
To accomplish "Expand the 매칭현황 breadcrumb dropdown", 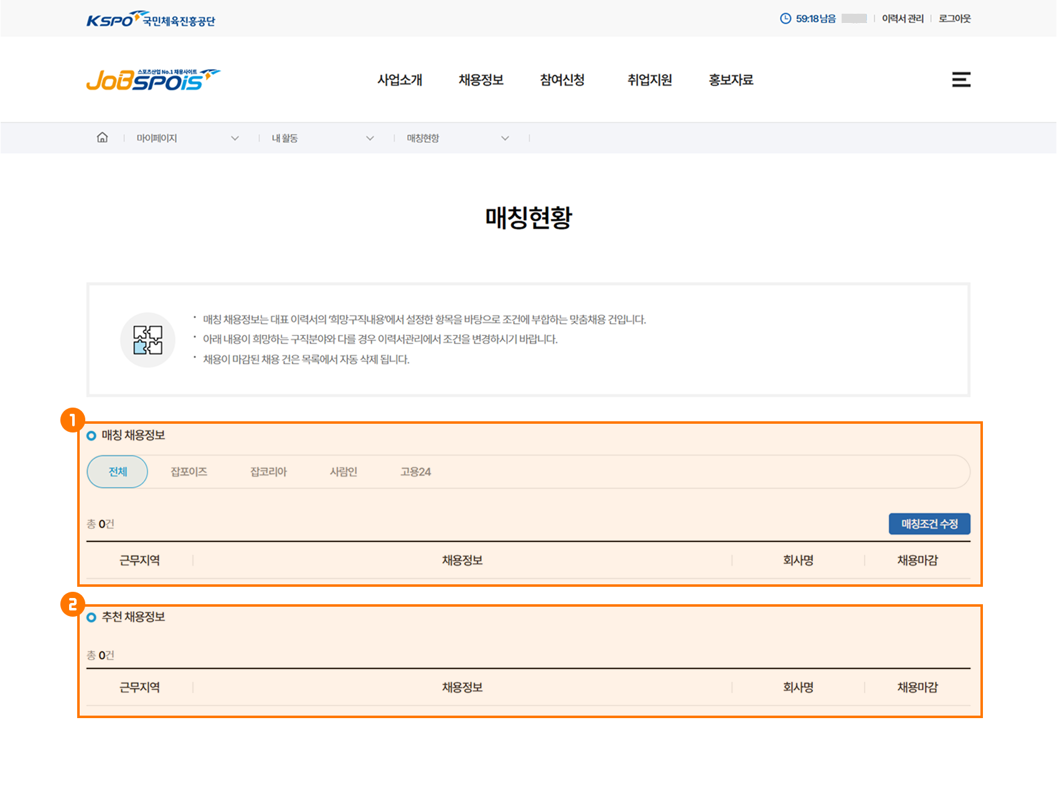I will 505,138.
